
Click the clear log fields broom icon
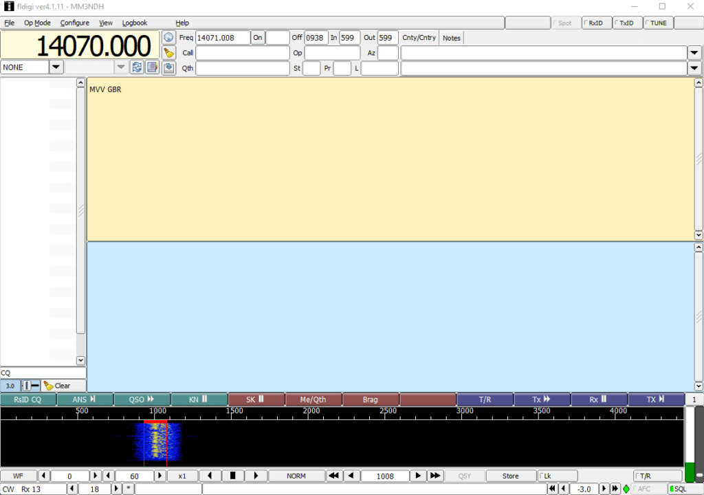[x=168, y=53]
